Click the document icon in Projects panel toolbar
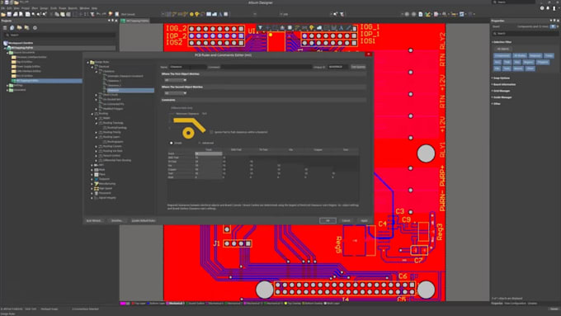This screenshot has width=561, height=316. coord(12,27)
